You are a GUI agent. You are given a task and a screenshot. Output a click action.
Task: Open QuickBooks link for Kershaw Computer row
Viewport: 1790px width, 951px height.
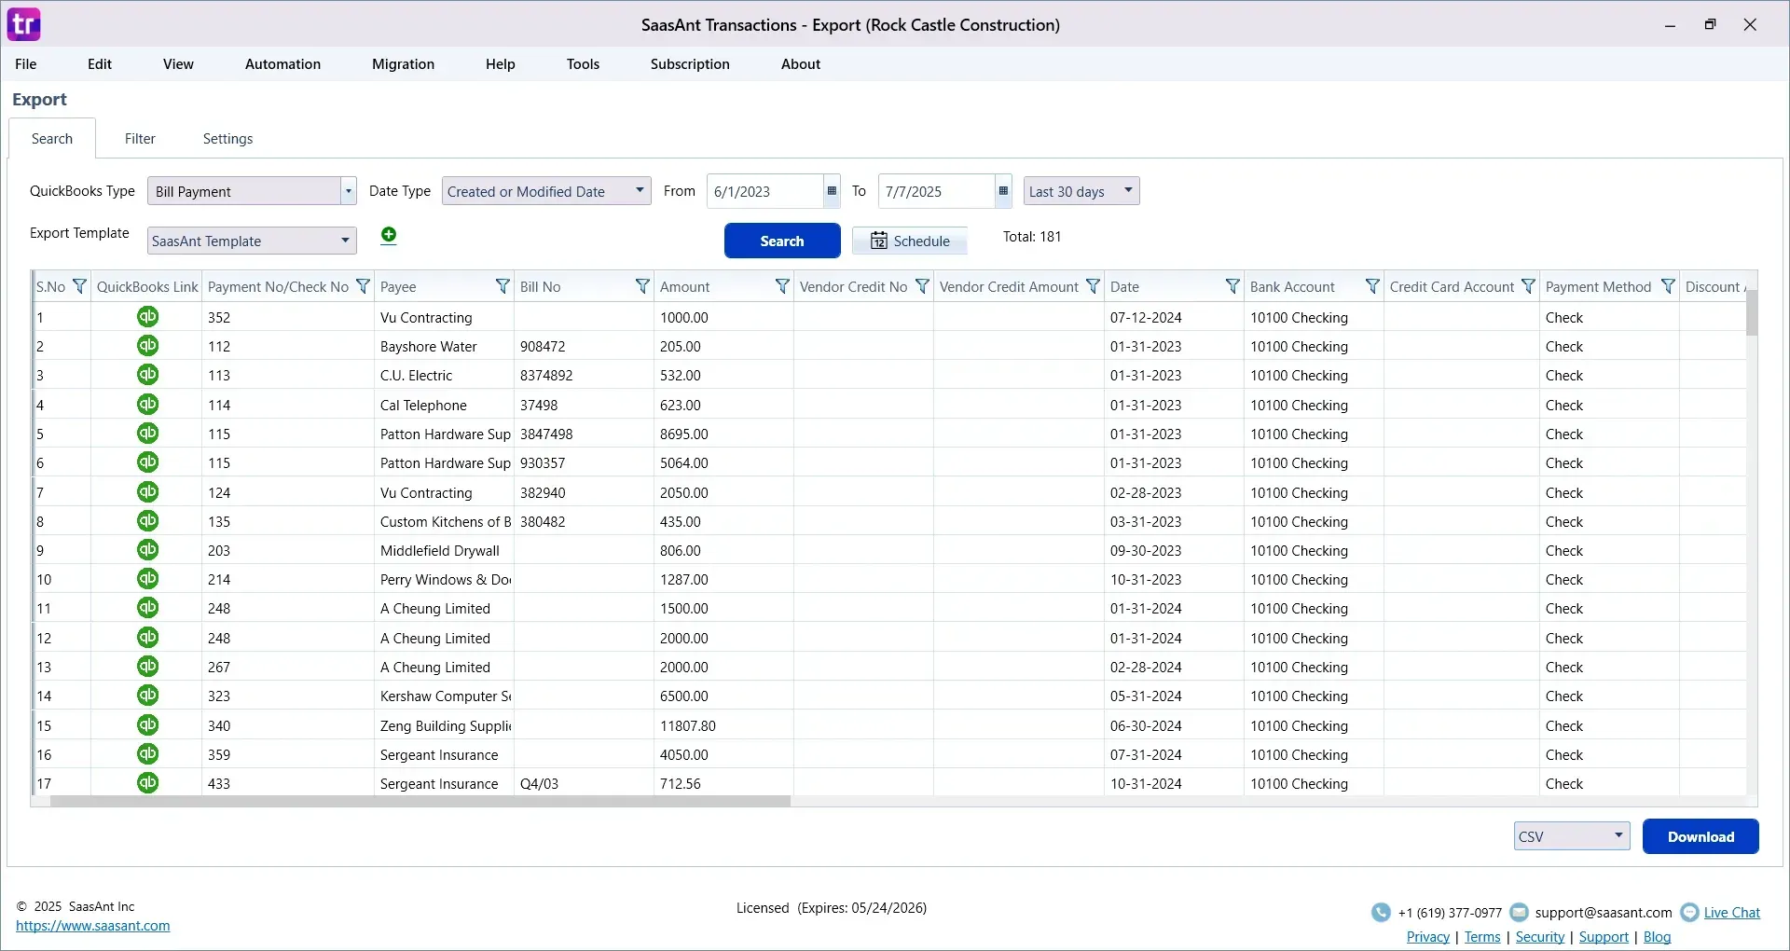click(147, 696)
